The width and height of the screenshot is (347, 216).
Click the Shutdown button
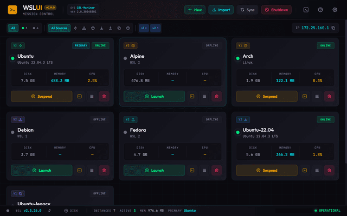point(277,10)
